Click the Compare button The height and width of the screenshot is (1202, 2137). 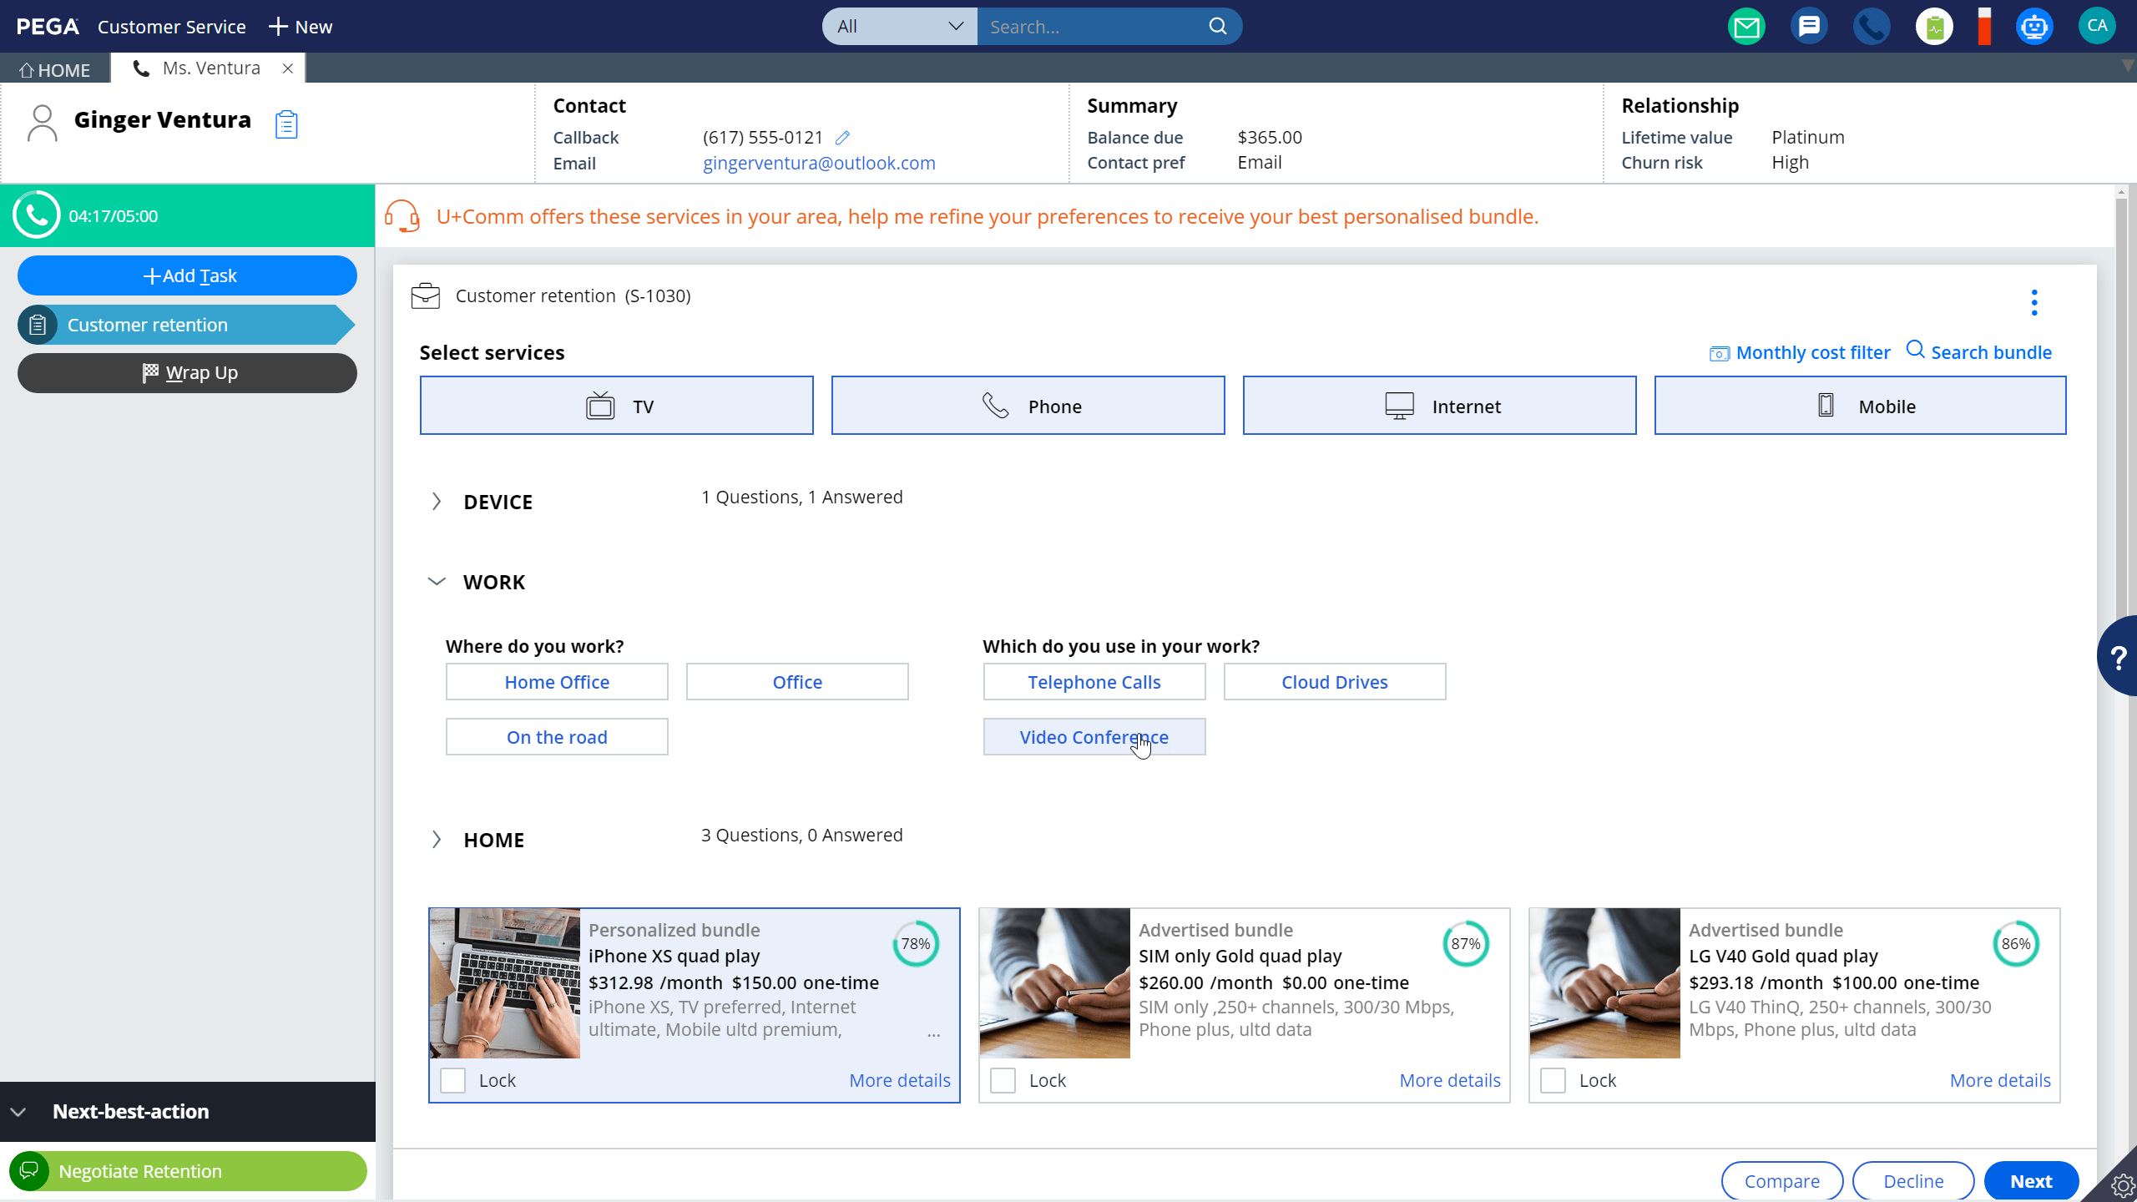tap(1781, 1180)
